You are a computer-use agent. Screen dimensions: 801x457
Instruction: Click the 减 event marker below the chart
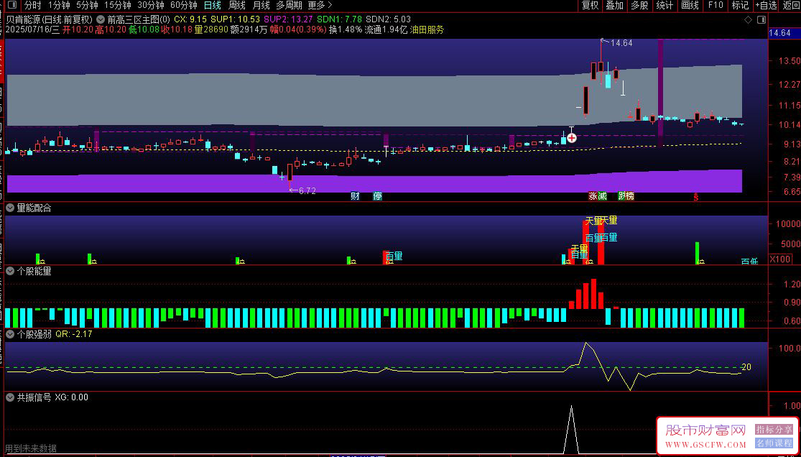click(602, 196)
